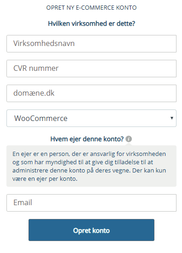Click the Virksomhedsnavn placeholder text
The width and height of the screenshot is (182, 253).
coord(44,43)
